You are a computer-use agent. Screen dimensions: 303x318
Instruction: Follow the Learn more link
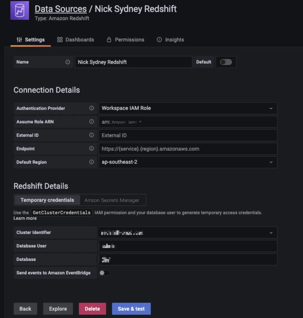pos(25,218)
